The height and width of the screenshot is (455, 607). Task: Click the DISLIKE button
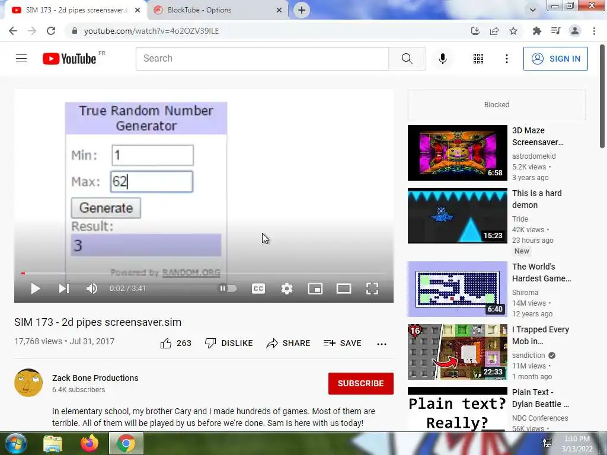tap(229, 343)
